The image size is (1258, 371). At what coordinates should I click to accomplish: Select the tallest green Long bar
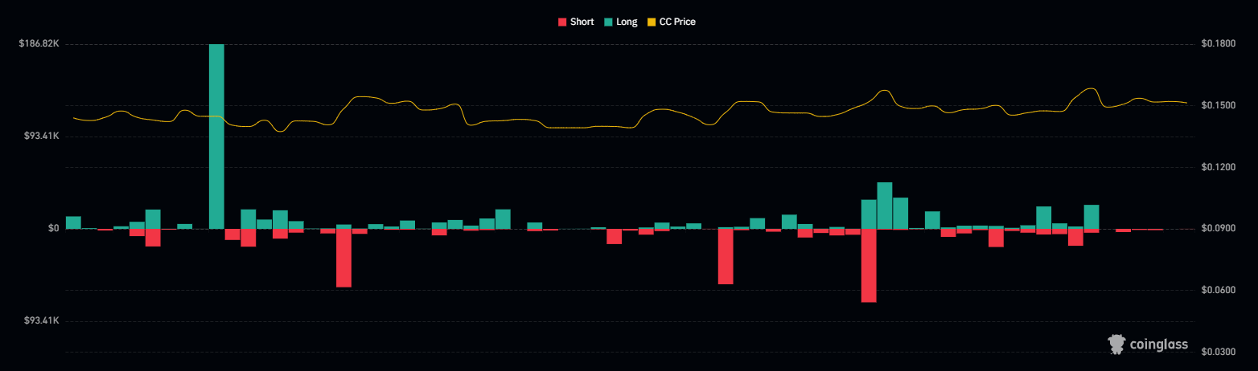(216, 137)
